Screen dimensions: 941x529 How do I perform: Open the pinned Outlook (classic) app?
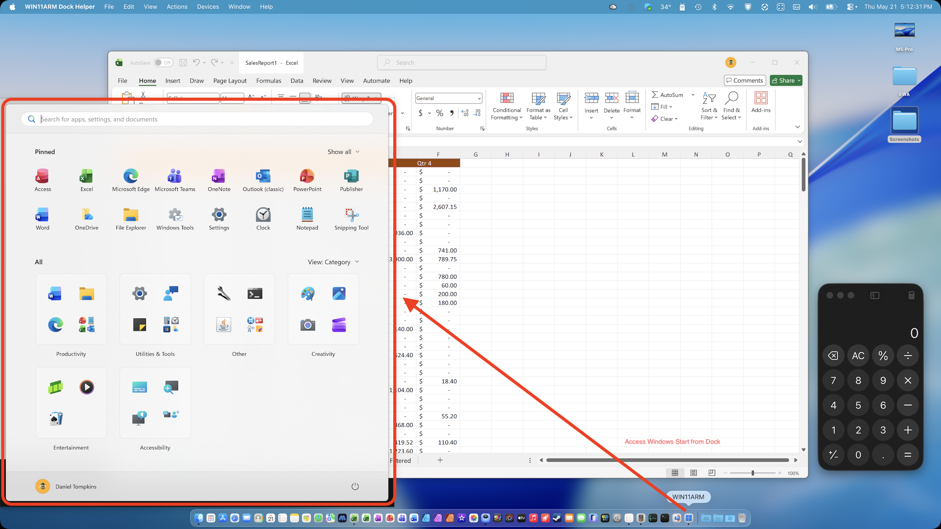[263, 180]
